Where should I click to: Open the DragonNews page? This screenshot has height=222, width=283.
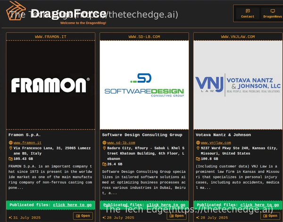pyautogui.click(x=272, y=14)
